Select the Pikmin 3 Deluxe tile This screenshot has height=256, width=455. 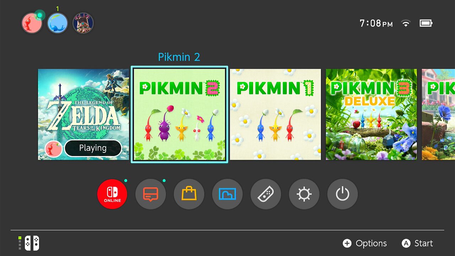point(371,114)
